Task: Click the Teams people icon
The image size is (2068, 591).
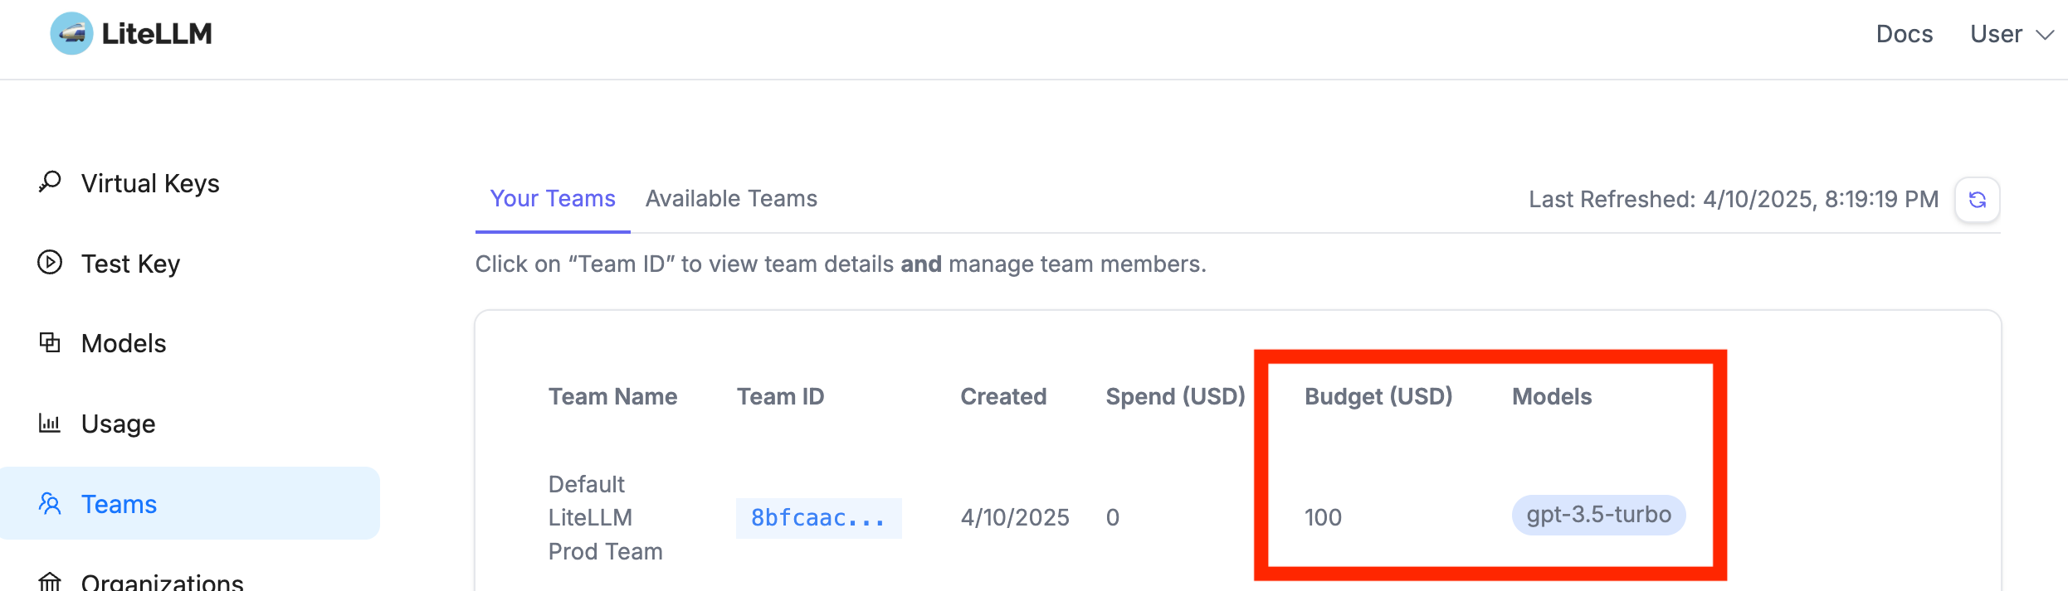Action: [50, 503]
